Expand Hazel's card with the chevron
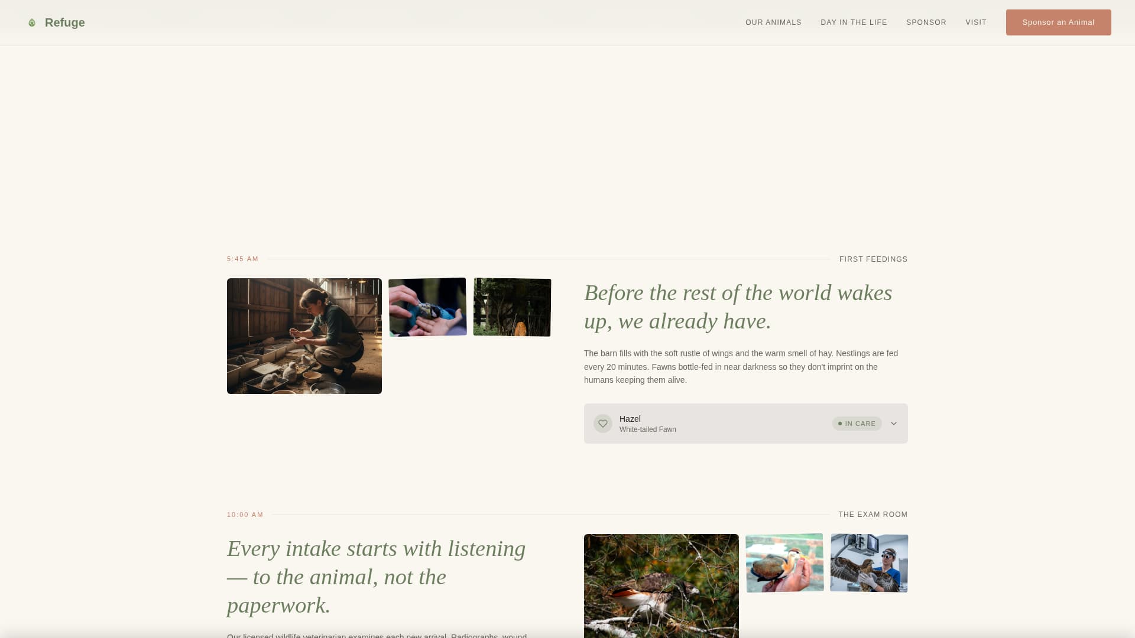 (894, 424)
